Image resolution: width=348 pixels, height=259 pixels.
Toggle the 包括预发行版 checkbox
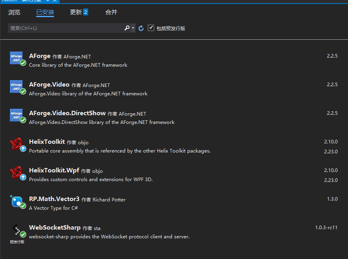click(151, 28)
